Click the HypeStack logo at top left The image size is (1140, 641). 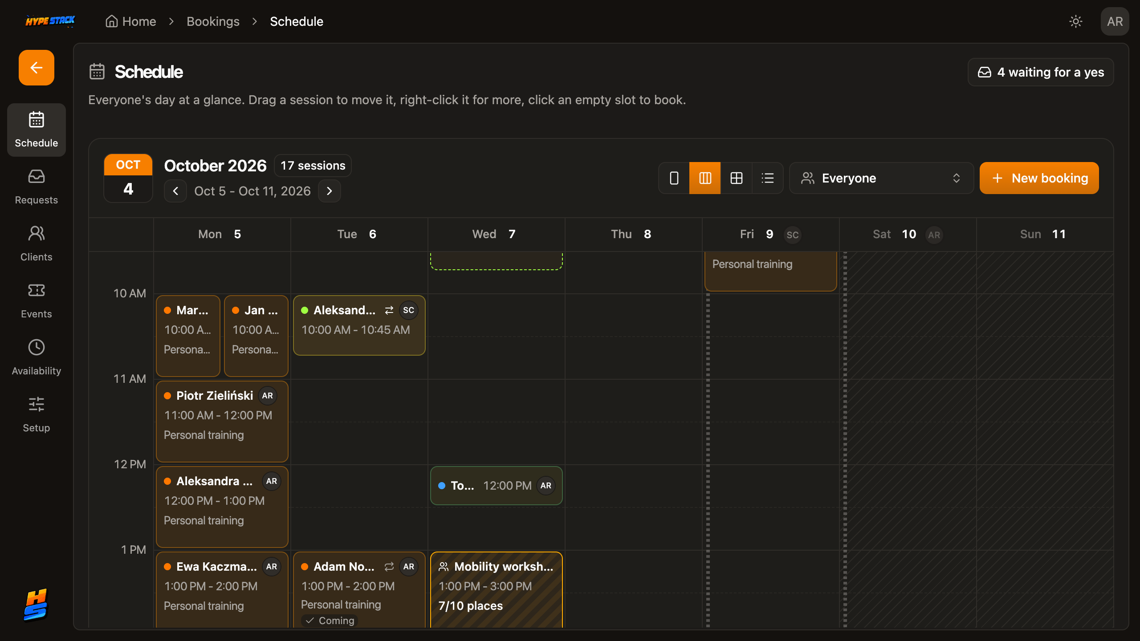coord(50,21)
